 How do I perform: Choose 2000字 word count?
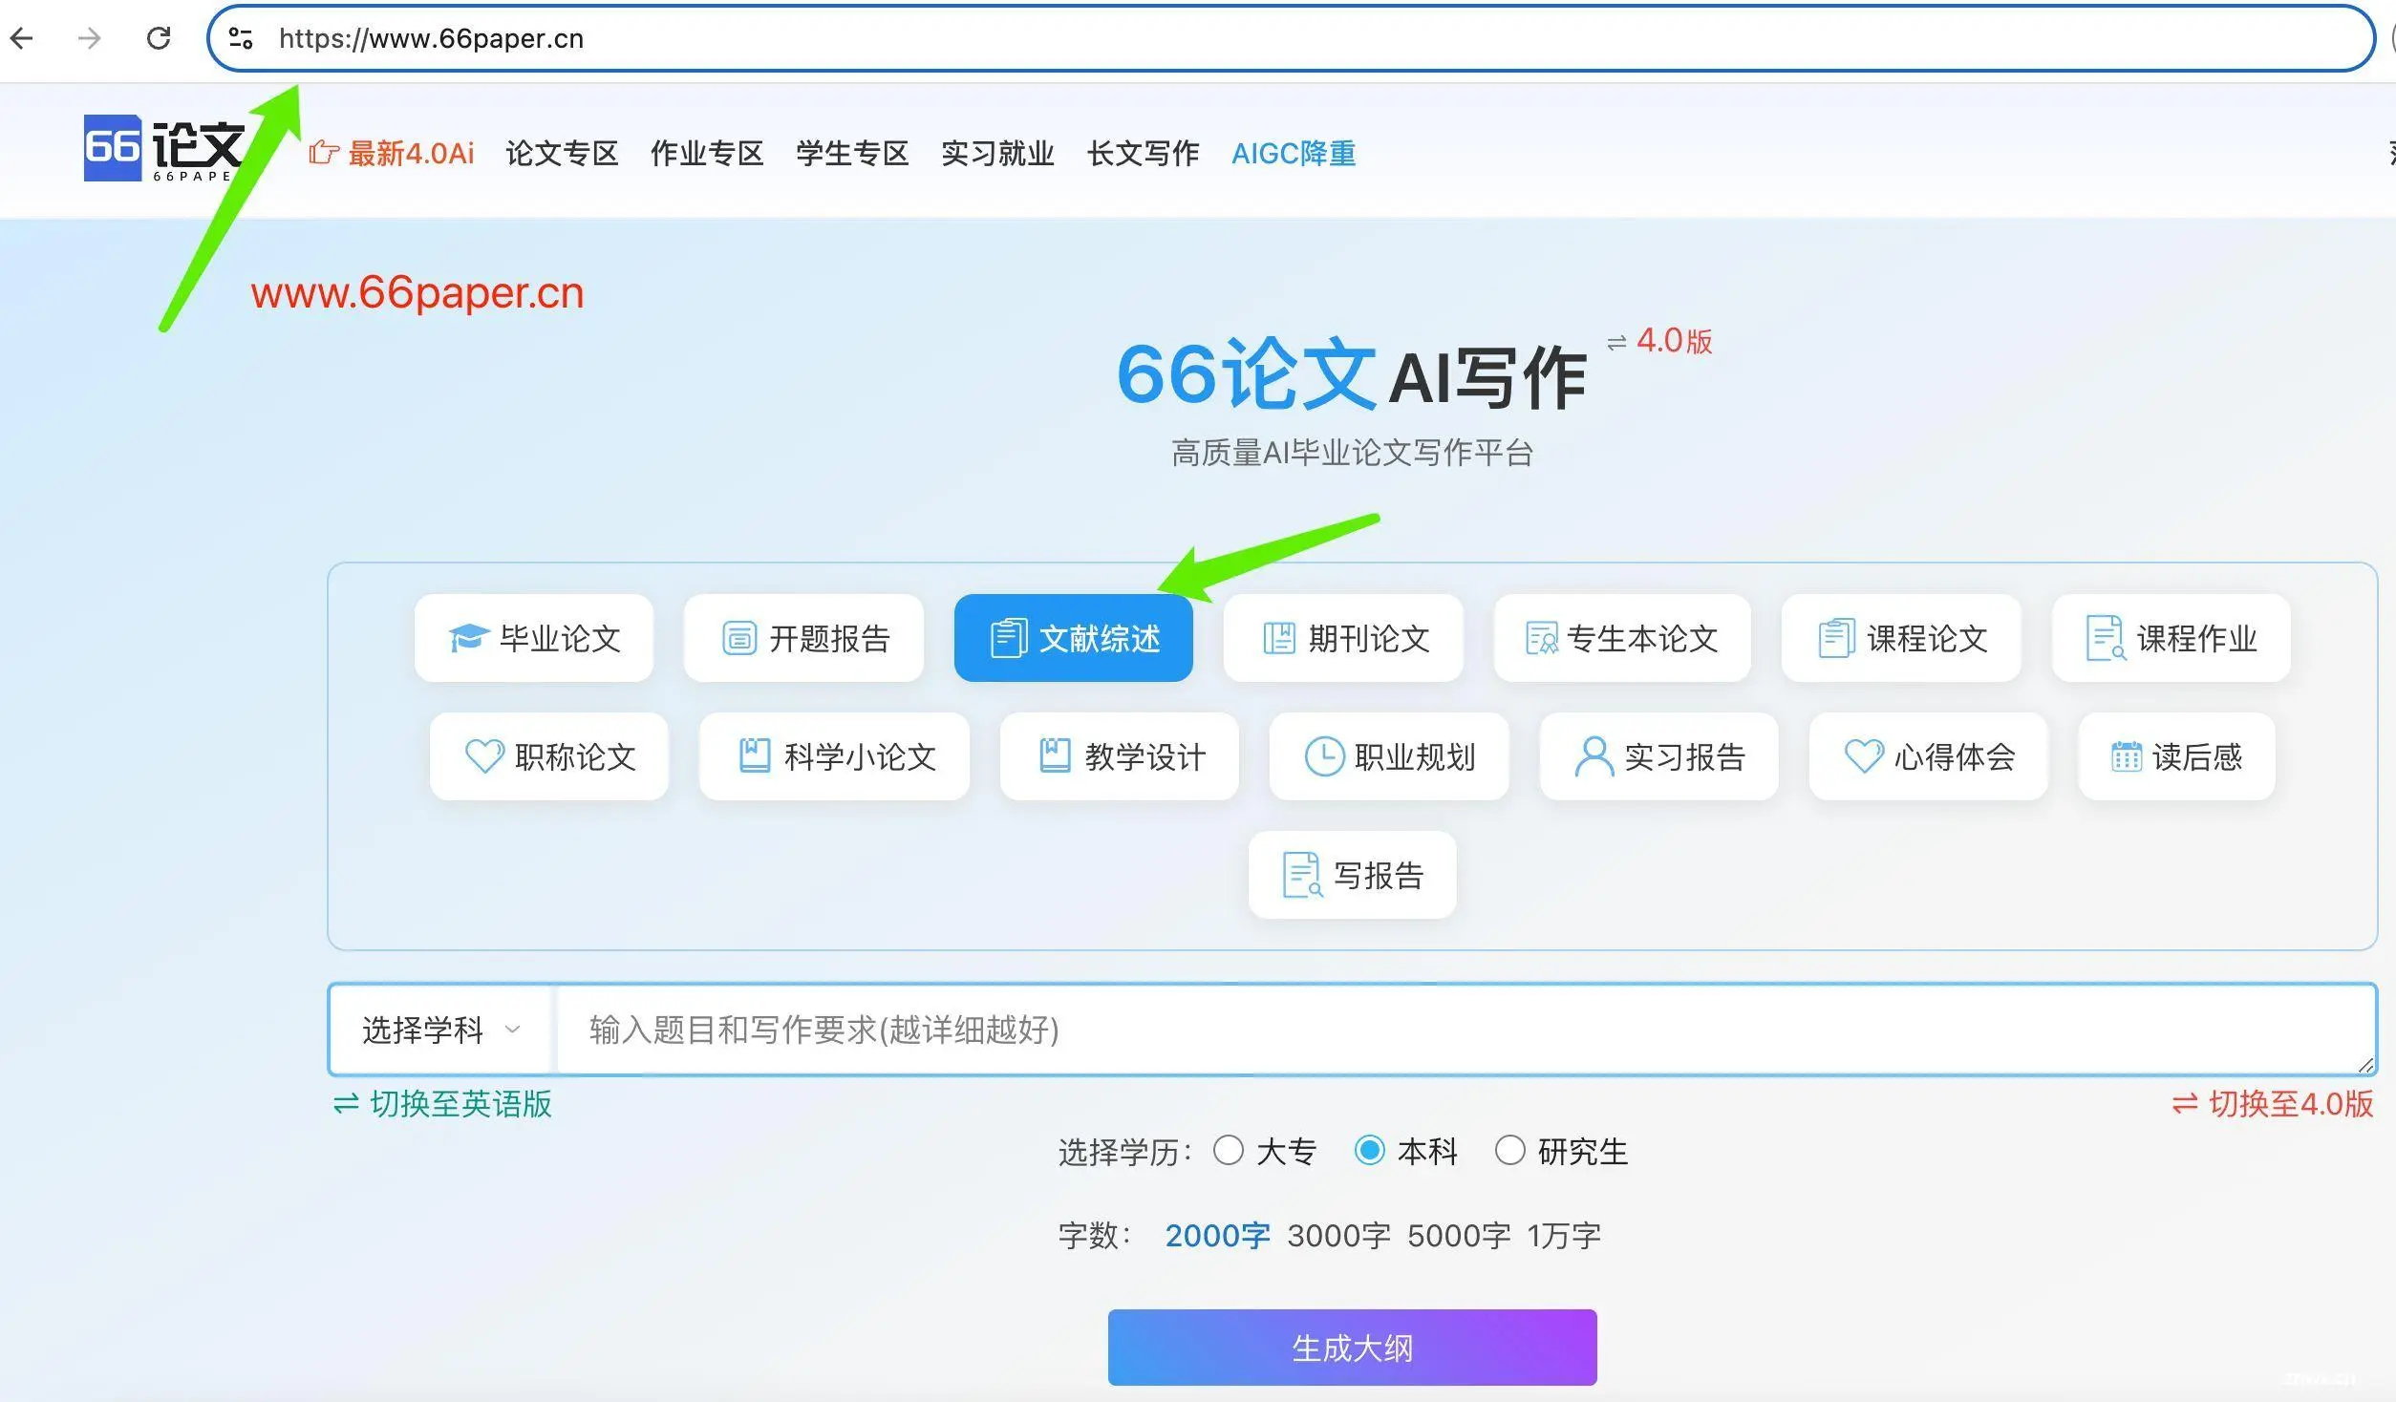1218,1235
